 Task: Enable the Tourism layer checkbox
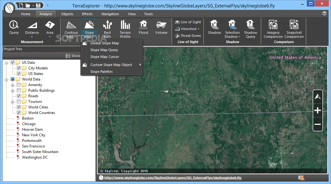click(19, 102)
